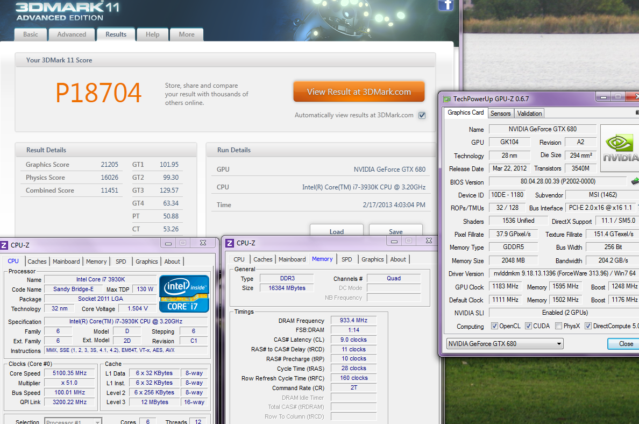Open Graphics tab in right CPU-Z window
Screen dimensions: 639x424
tap(372, 259)
